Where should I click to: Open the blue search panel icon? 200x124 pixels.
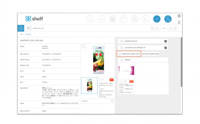pyautogui.click(x=21, y=28)
